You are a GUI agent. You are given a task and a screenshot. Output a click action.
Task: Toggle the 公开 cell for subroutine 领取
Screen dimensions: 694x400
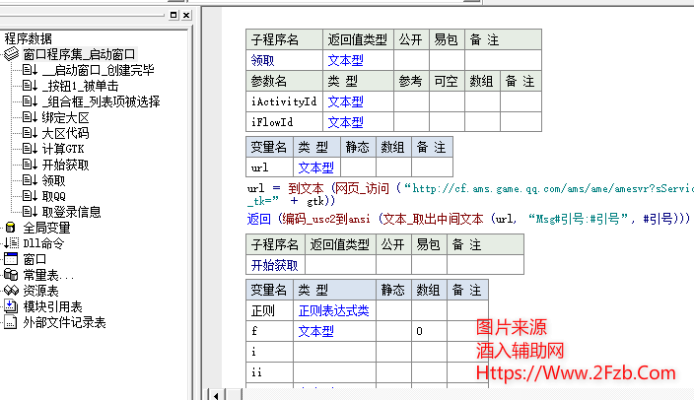pos(410,60)
